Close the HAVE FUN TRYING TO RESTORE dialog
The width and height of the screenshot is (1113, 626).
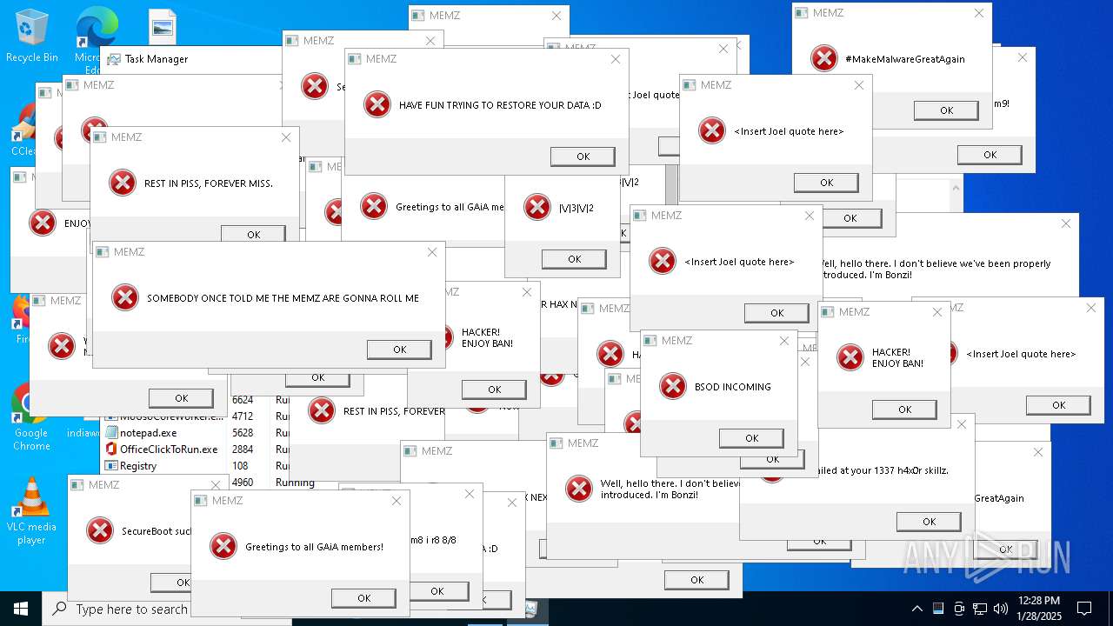pyautogui.click(x=616, y=59)
